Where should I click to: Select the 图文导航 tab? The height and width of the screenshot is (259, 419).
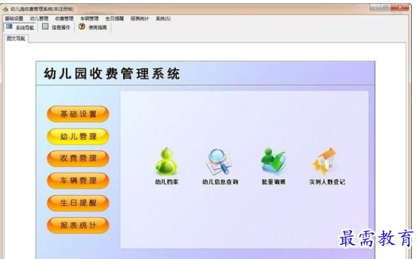tap(16, 39)
